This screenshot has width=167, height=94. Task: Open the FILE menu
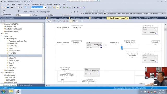[3, 4]
